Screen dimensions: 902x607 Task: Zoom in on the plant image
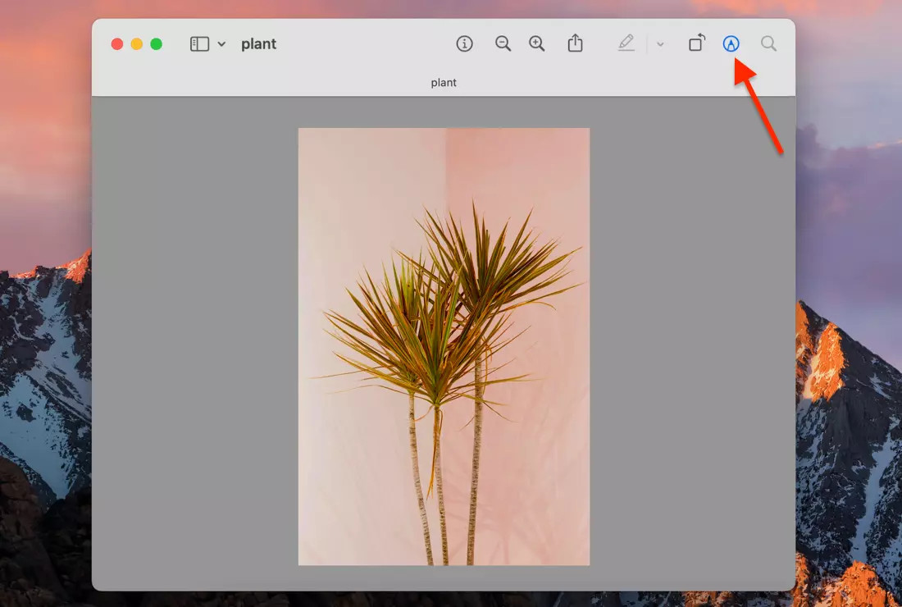tap(537, 44)
